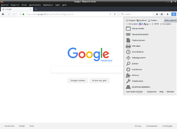Click Afsluiten to quit Firefox

point(170,92)
